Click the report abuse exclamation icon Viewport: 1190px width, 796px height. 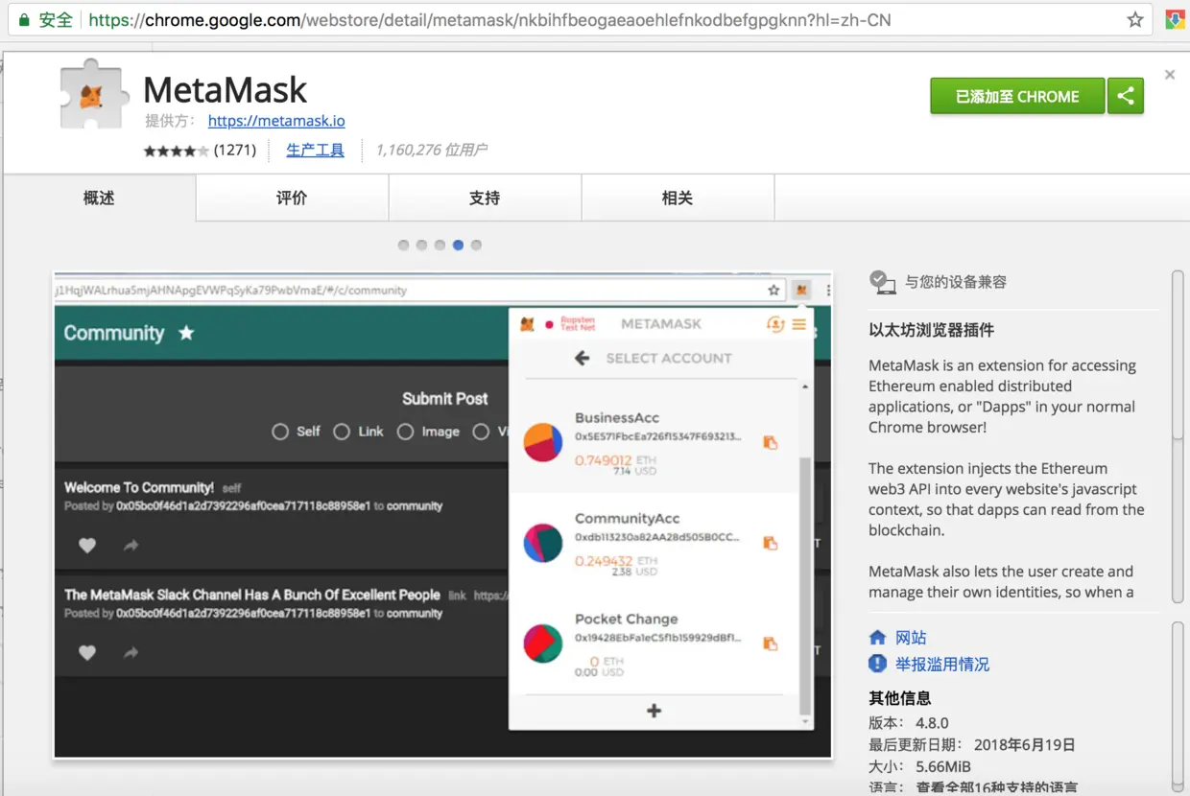click(x=877, y=664)
